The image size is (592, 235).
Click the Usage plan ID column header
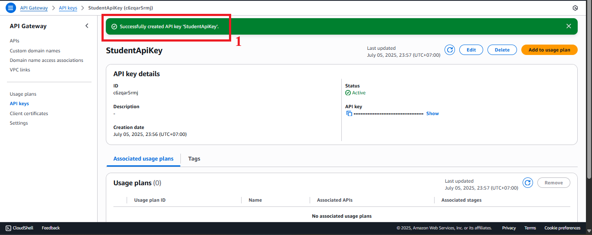point(150,200)
